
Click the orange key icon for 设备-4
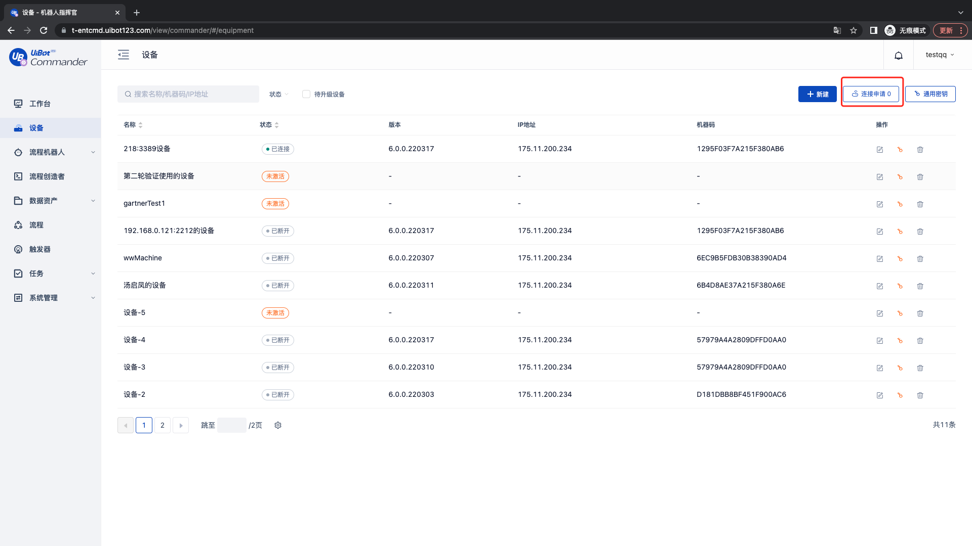coord(900,341)
